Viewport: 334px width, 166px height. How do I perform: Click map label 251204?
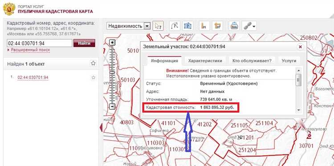(247, 150)
